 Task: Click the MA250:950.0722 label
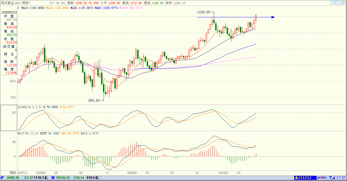click(130, 8)
